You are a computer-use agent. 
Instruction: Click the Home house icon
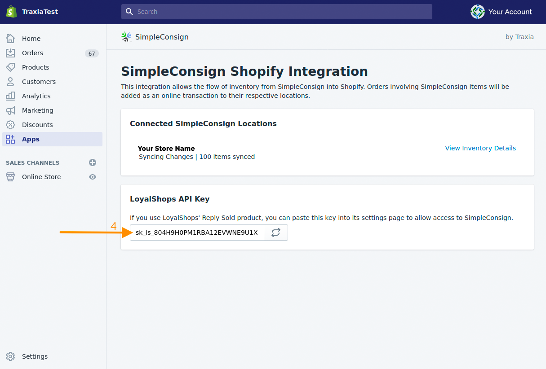point(10,39)
